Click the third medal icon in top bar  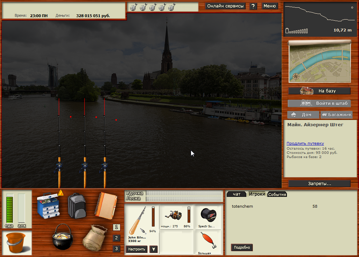tap(153, 7)
